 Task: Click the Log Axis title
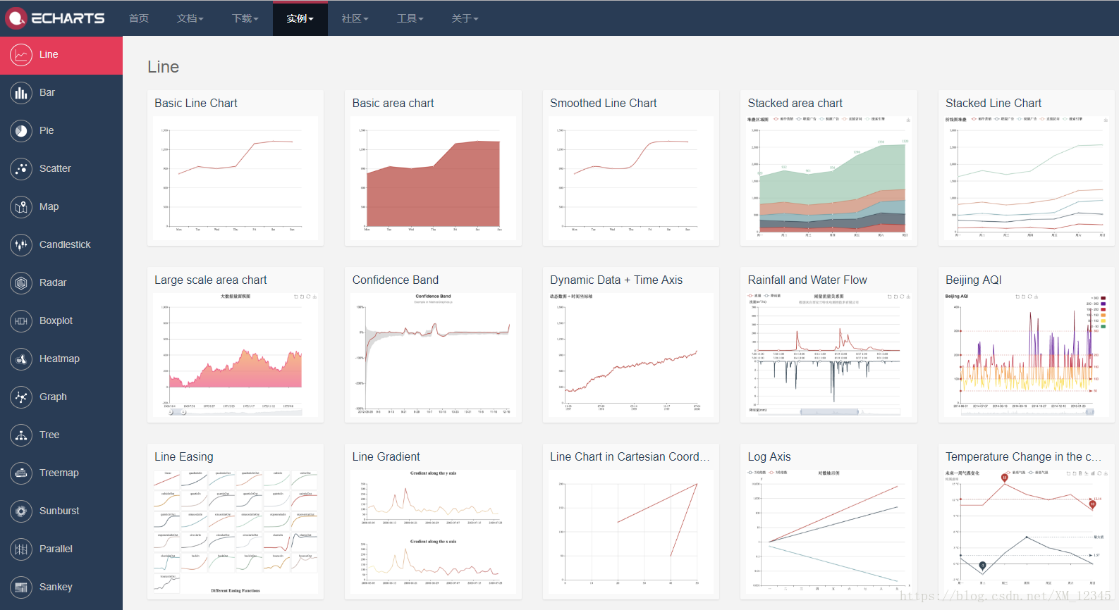769,456
